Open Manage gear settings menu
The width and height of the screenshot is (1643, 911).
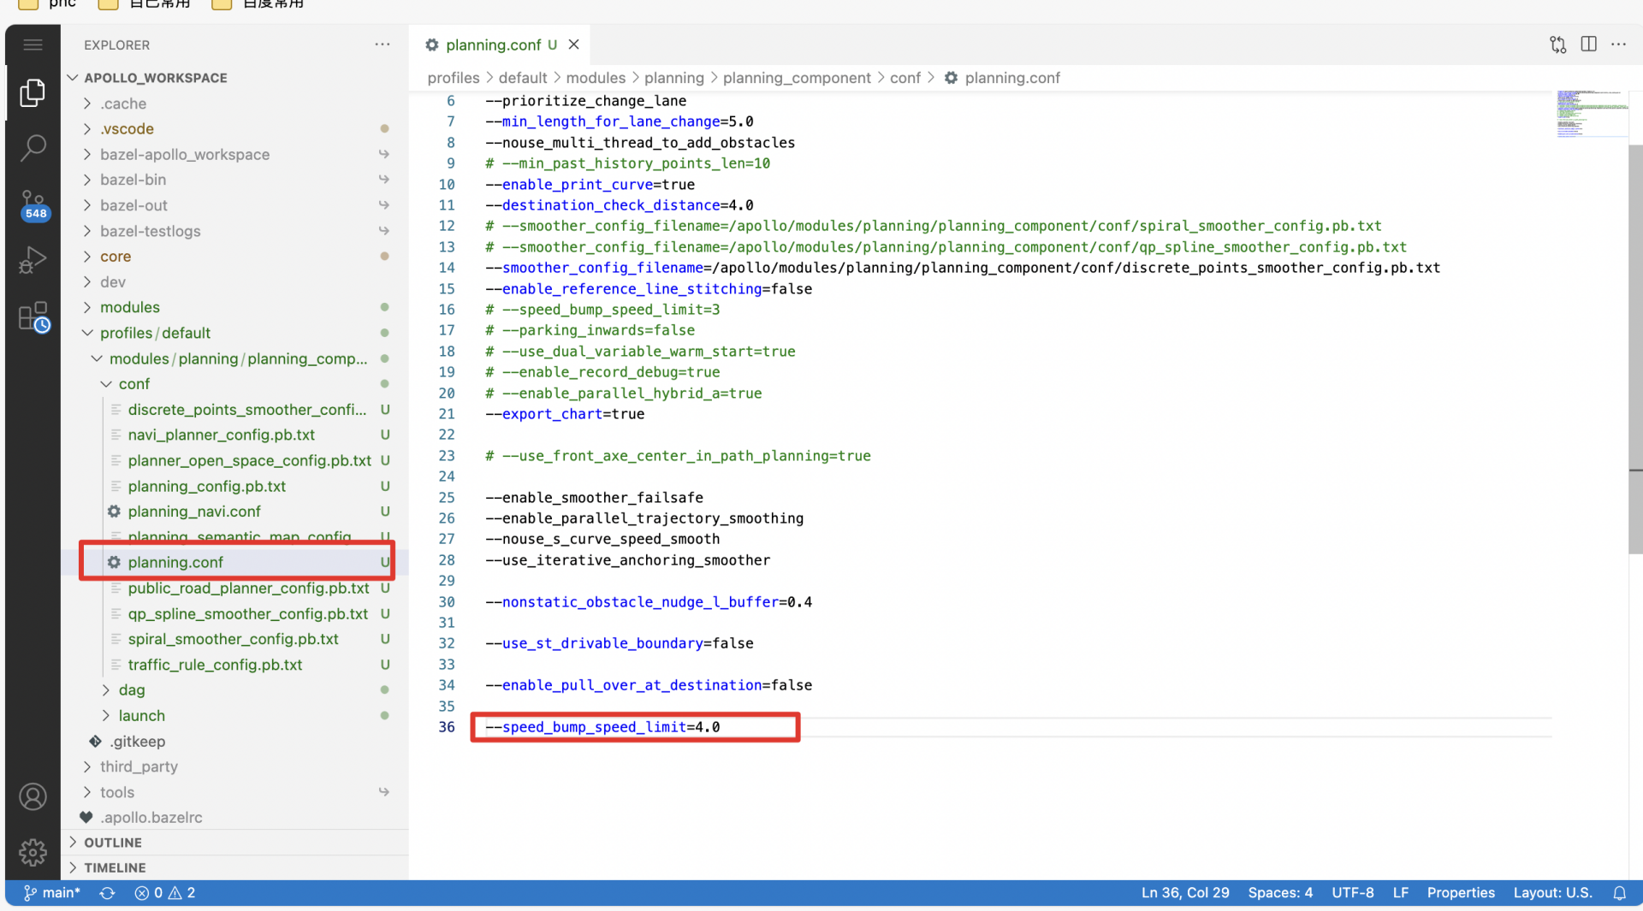coord(33,851)
